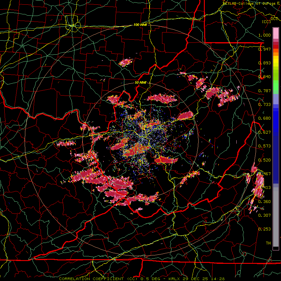
Task: Click the KRLX station identifier in caption
Action: pos(175,279)
